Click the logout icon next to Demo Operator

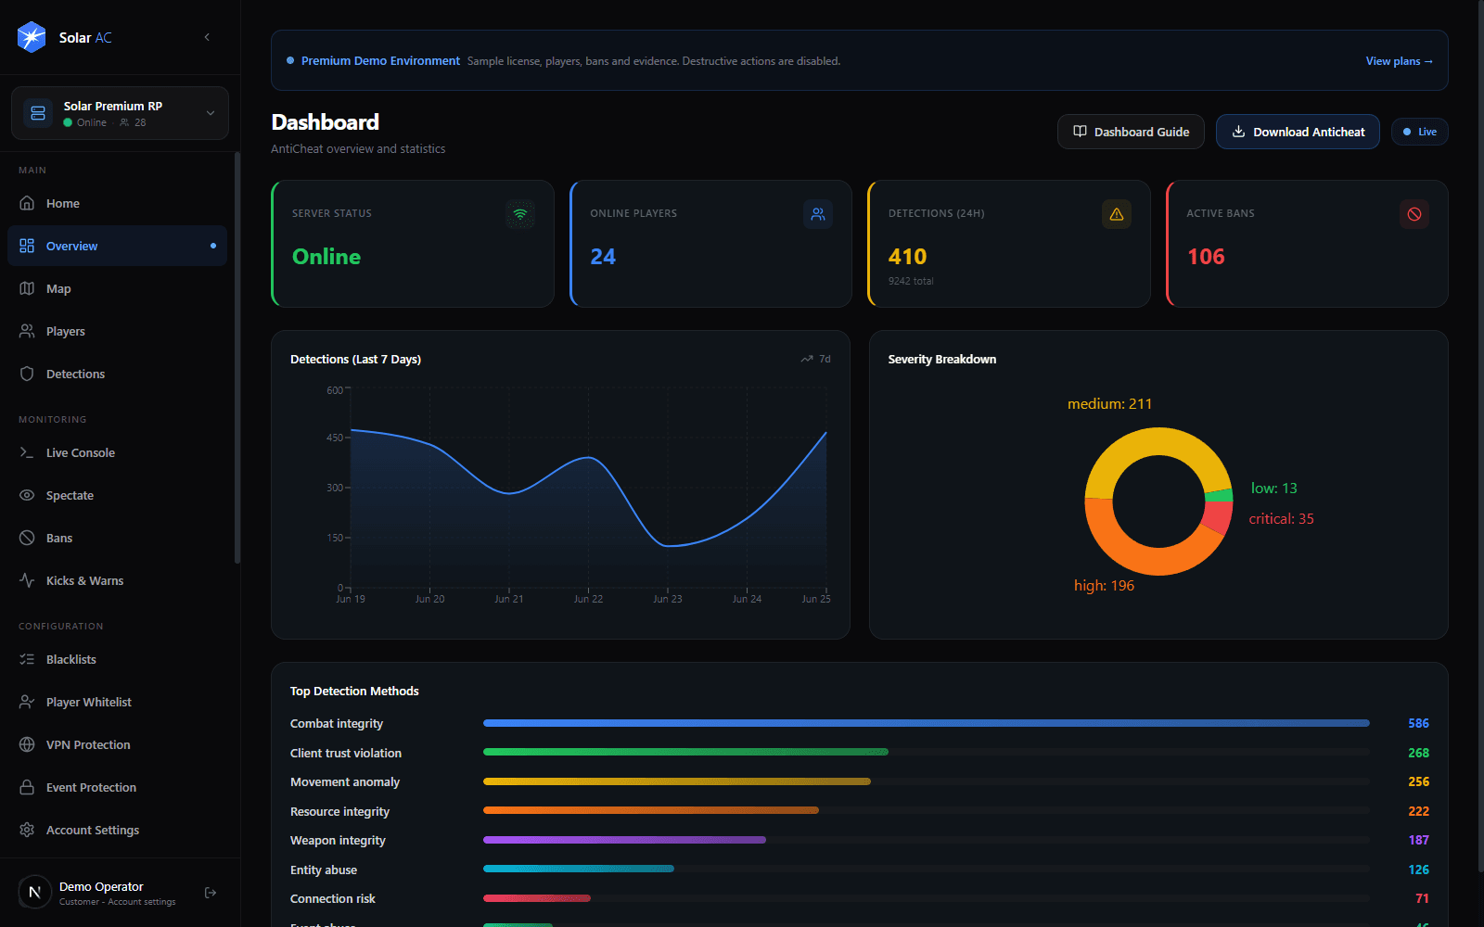[211, 893]
